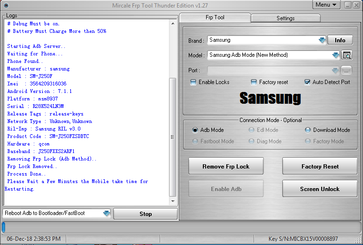
Task: Click the Factory Reset button
Action: click(320, 166)
